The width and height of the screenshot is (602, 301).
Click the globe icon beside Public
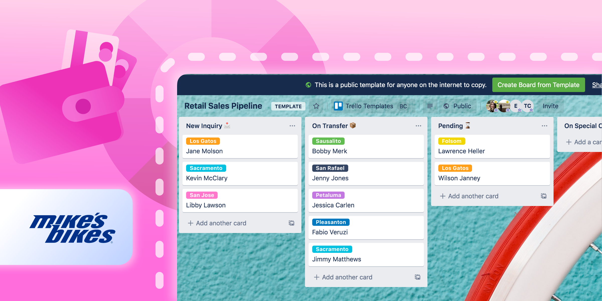tap(446, 106)
